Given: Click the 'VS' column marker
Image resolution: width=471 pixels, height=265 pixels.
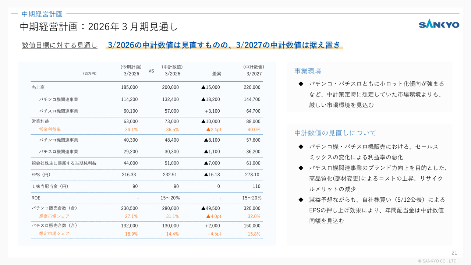Looking at the screenshot, I should (x=151, y=71).
